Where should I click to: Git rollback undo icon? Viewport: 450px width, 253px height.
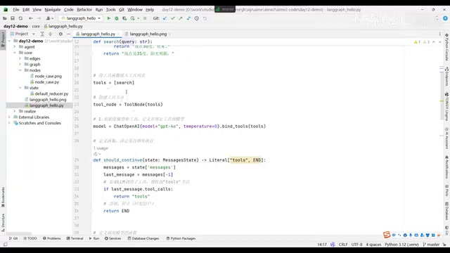point(205,18)
